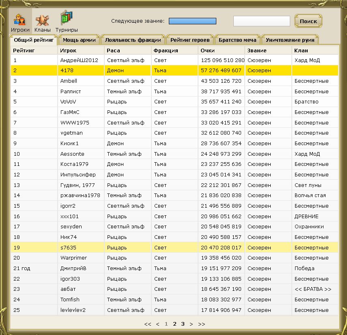Open the Братство меча tab
The width and height of the screenshot is (347, 335).
click(x=237, y=40)
